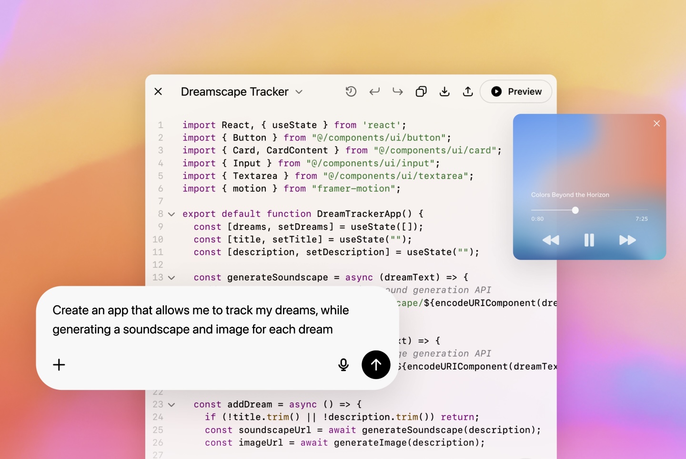Click line number 1 in the gutter
This screenshot has height=459, width=686.
(x=161, y=125)
